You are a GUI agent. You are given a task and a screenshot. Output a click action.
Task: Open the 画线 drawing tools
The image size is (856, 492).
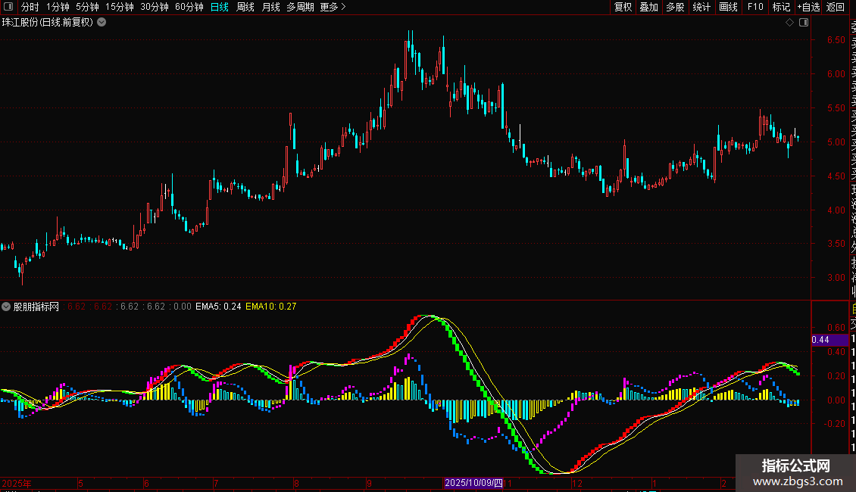point(728,7)
